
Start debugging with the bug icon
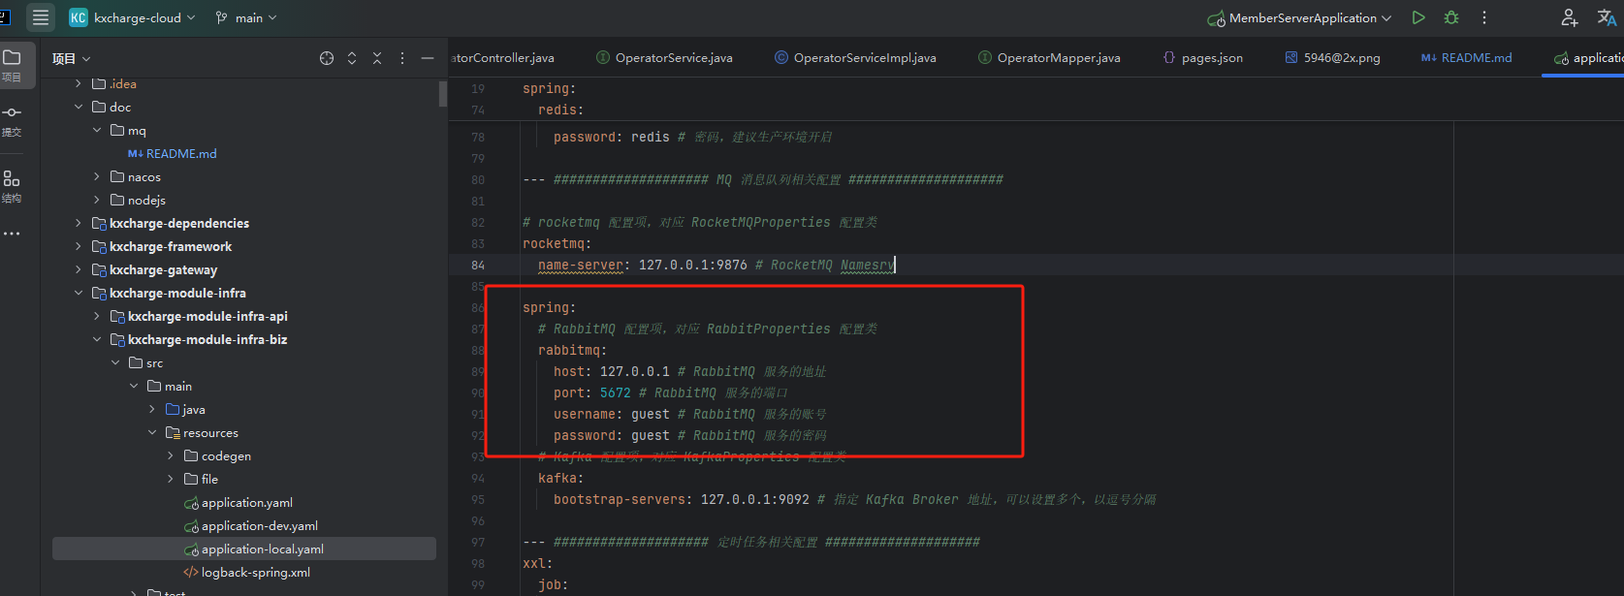pyautogui.click(x=1450, y=17)
